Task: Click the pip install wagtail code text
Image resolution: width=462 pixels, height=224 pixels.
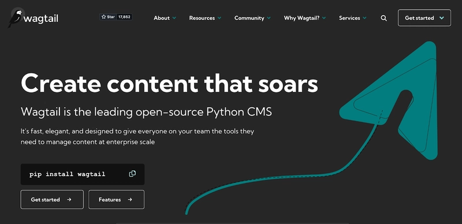Action: pyautogui.click(x=67, y=174)
